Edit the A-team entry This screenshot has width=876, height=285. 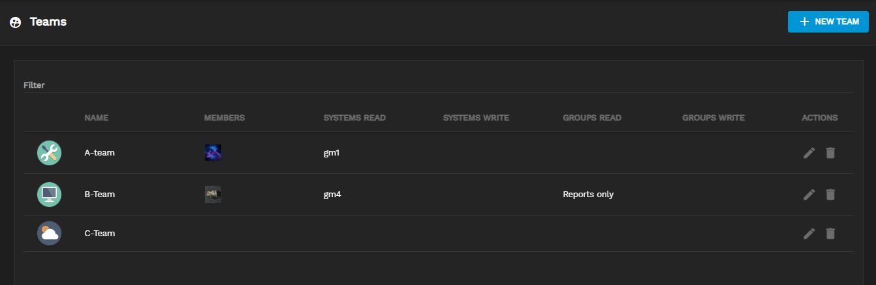coord(809,153)
